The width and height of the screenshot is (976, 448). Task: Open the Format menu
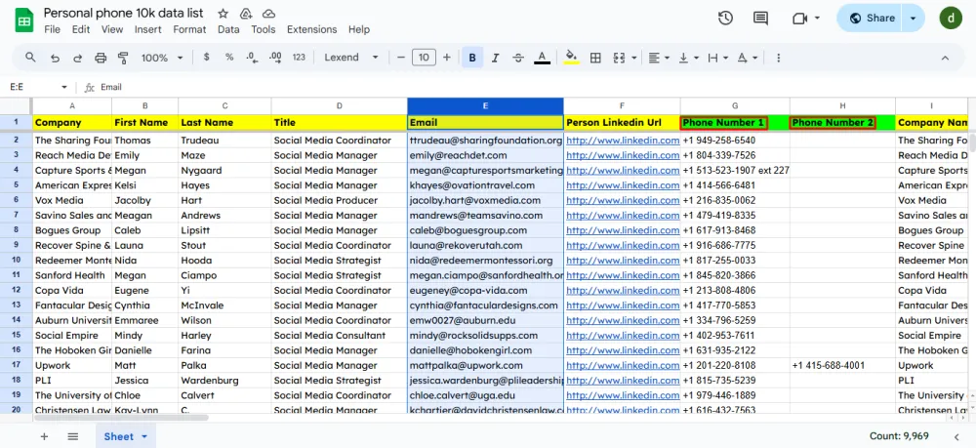point(190,29)
